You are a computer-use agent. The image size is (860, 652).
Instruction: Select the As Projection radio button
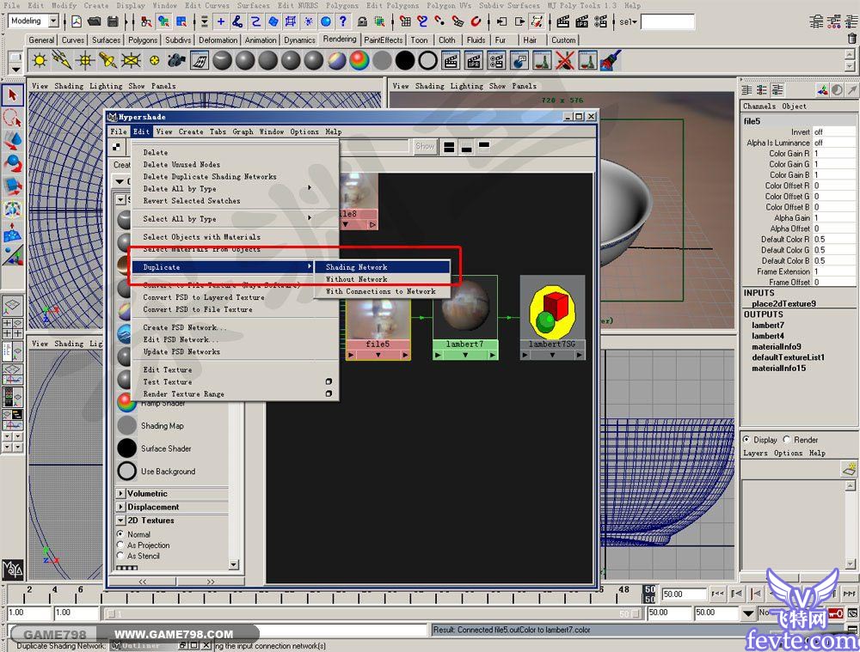click(x=120, y=545)
